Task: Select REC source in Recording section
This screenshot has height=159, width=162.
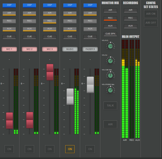Action: tap(130, 18)
